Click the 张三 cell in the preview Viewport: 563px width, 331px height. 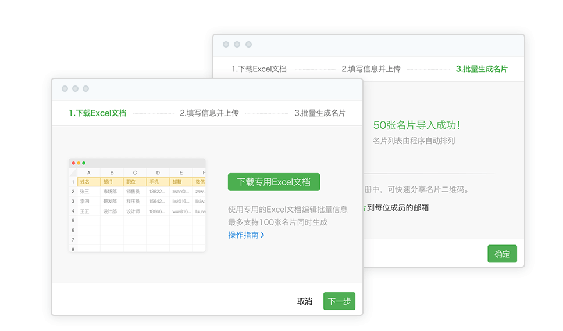coord(88,192)
